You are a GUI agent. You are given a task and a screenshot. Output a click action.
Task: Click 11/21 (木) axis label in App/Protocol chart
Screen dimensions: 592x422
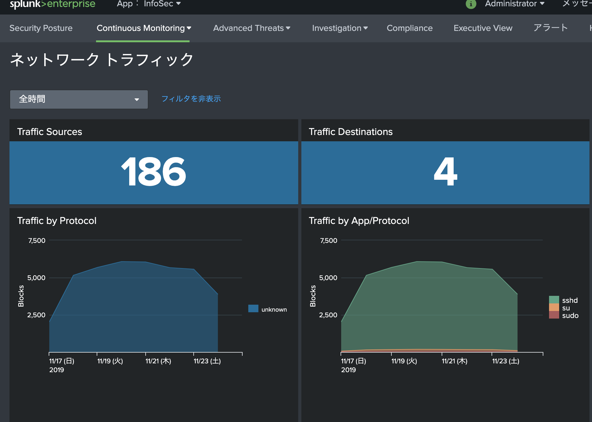454,361
